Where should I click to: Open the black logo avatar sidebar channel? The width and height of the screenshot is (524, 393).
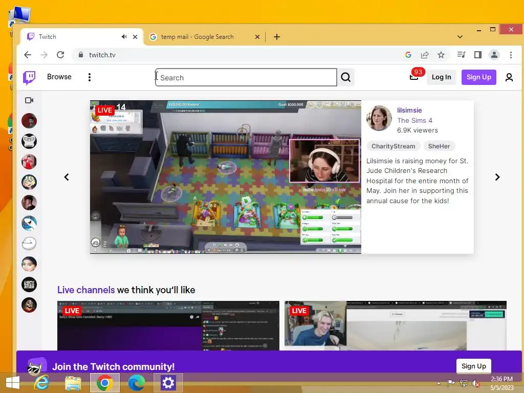29,285
